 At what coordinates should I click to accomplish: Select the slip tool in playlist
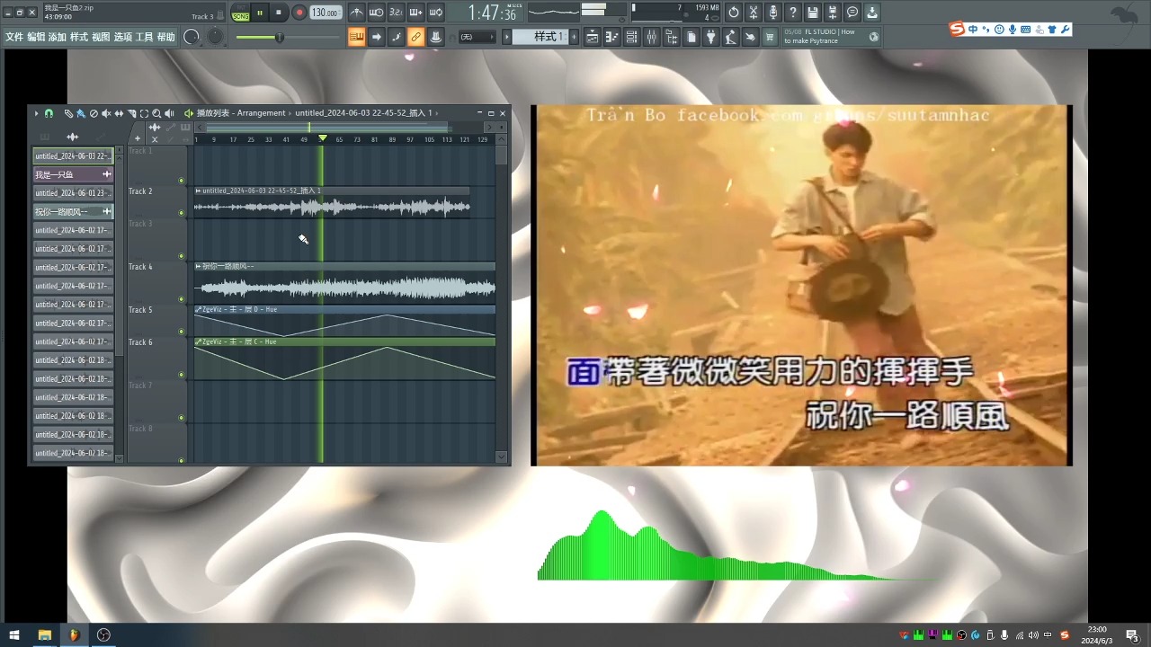pos(119,113)
